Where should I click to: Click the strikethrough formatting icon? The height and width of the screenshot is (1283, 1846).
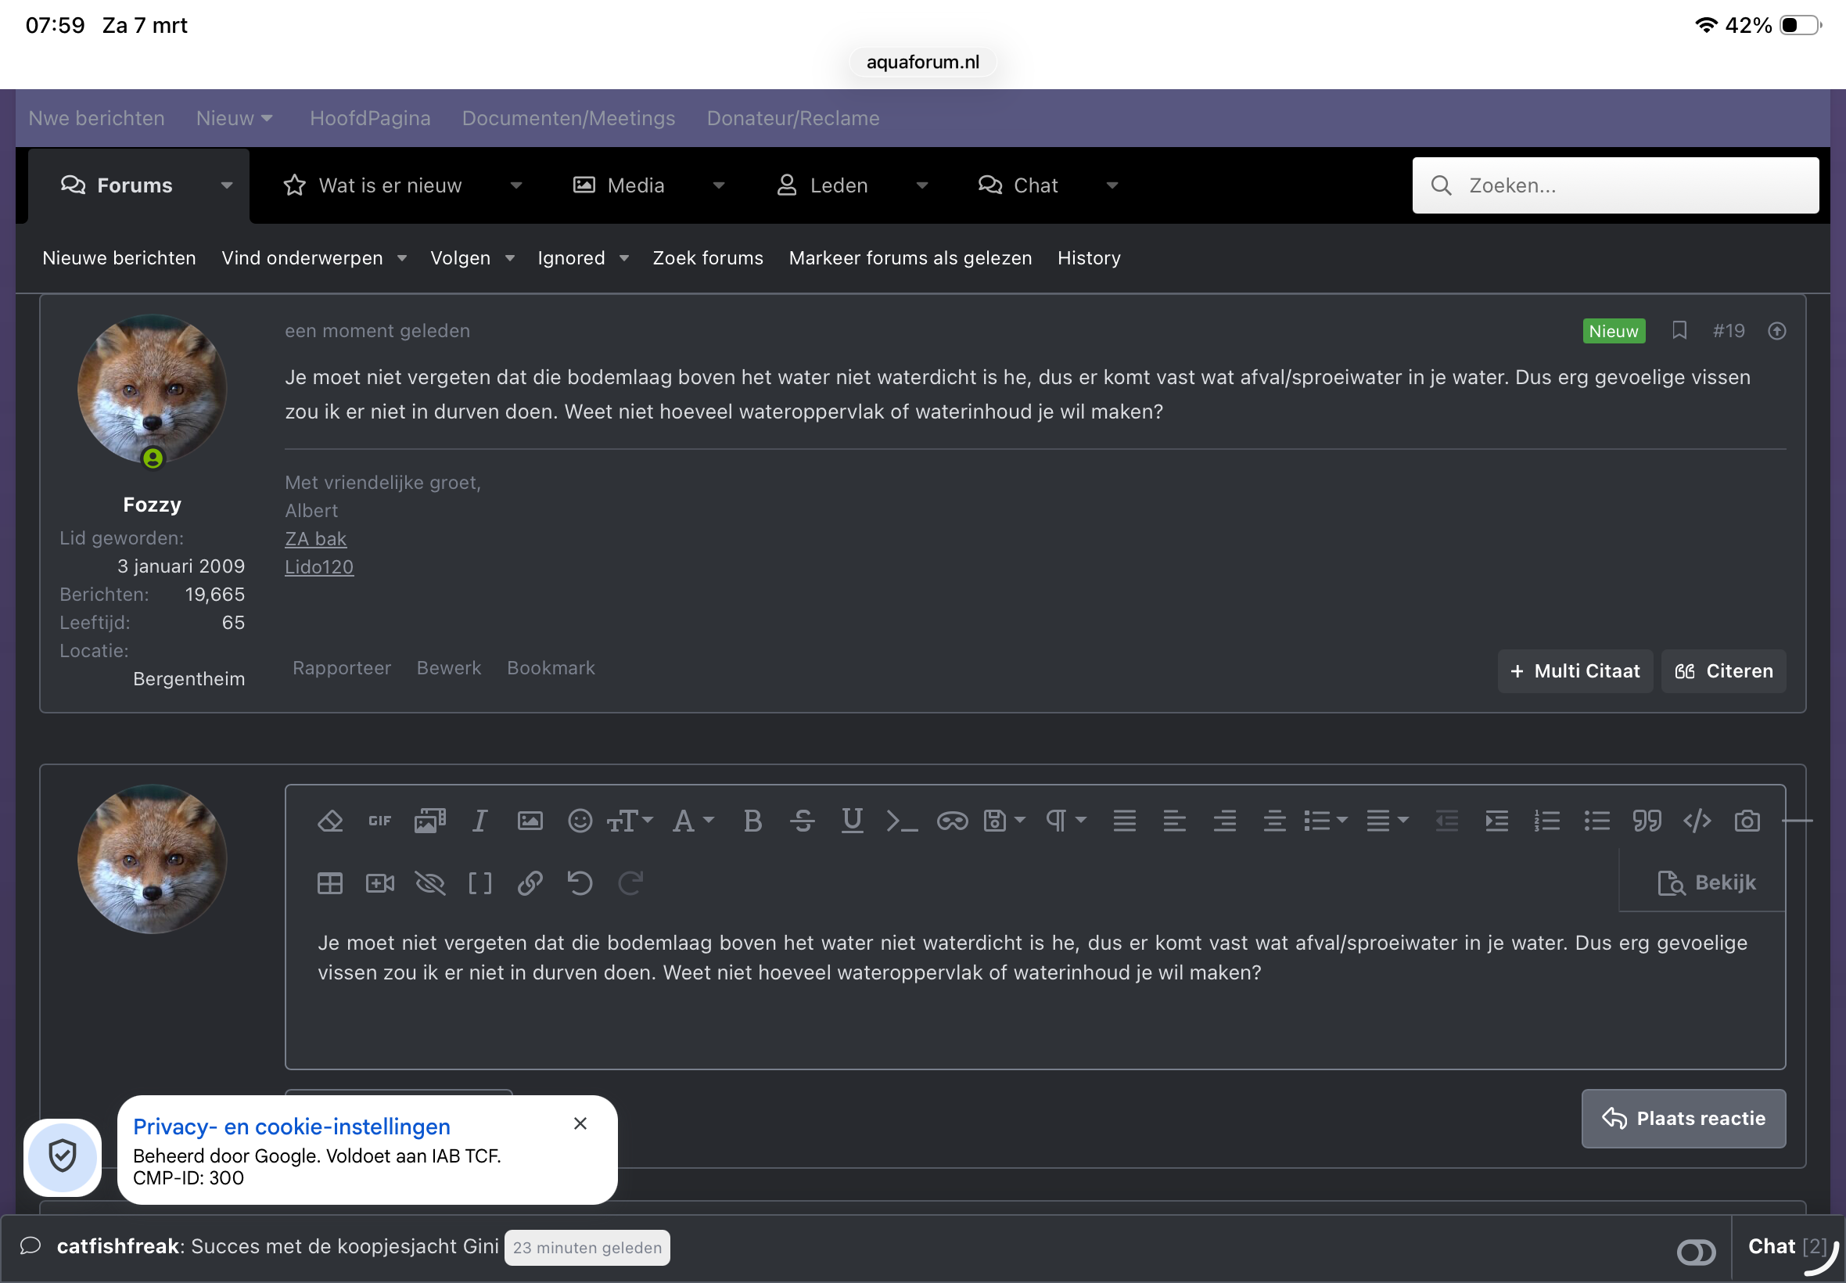click(x=802, y=821)
